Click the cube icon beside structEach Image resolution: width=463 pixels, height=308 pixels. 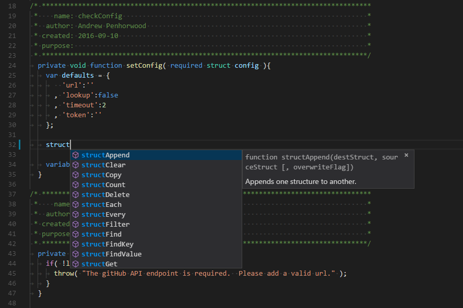click(76, 204)
